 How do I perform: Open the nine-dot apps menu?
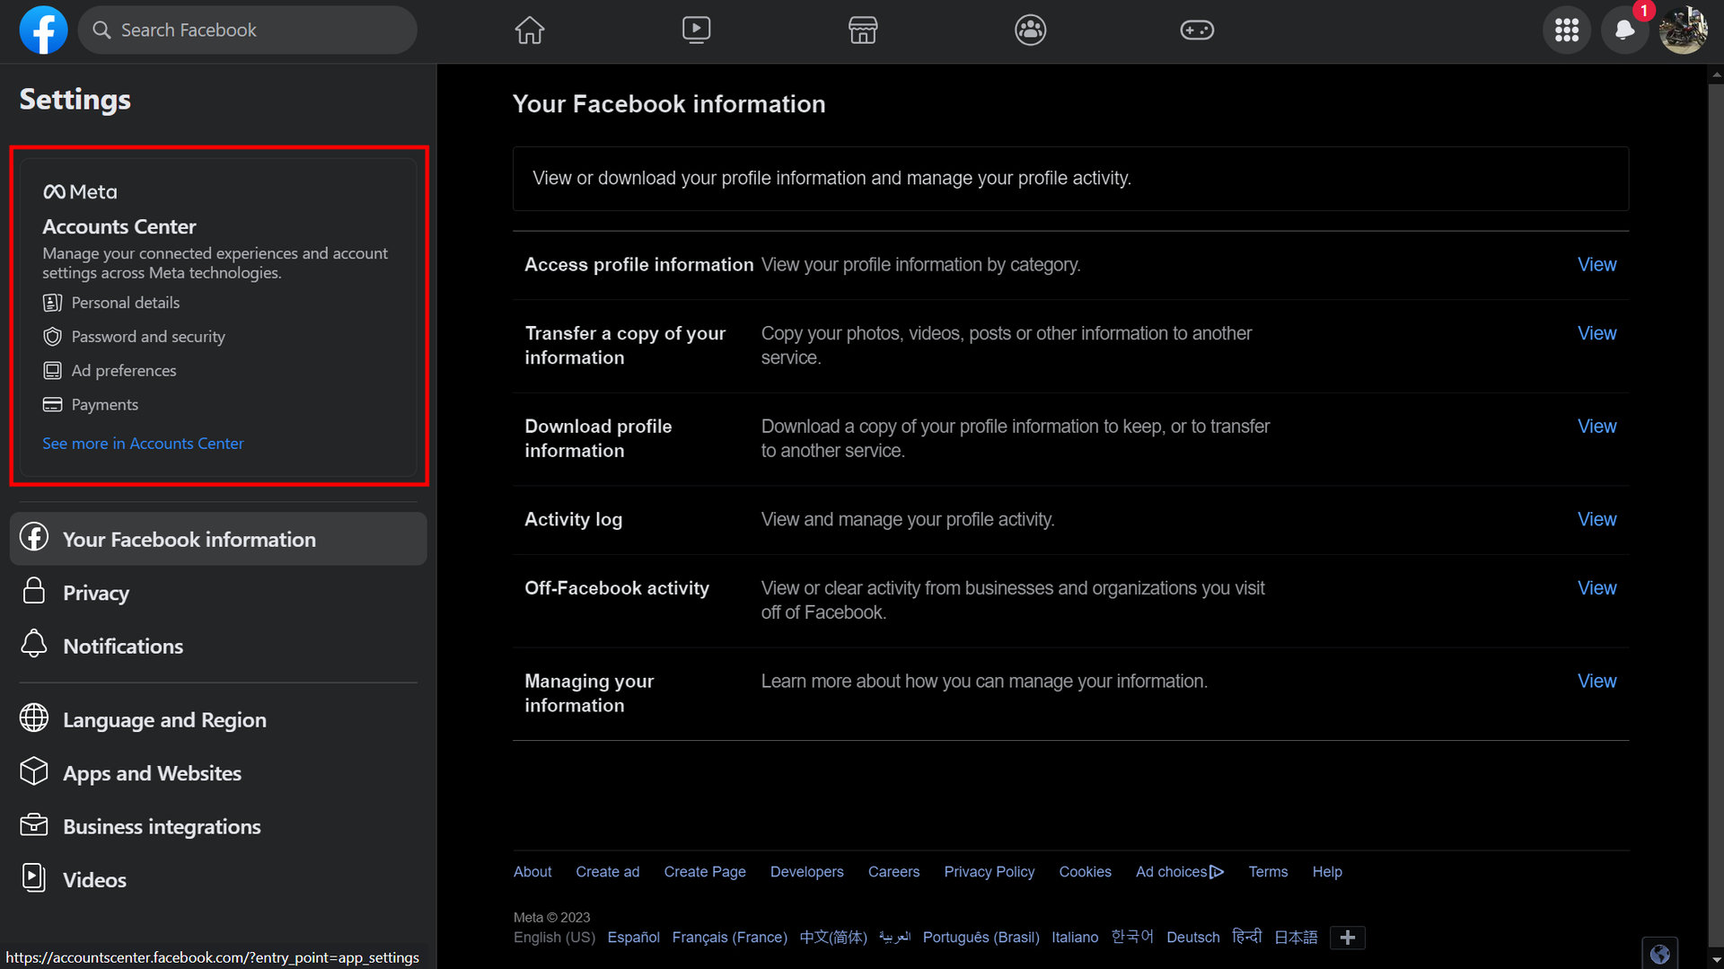pos(1567,31)
